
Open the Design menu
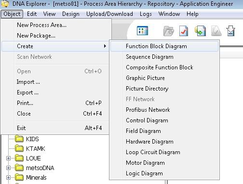tap(71, 14)
